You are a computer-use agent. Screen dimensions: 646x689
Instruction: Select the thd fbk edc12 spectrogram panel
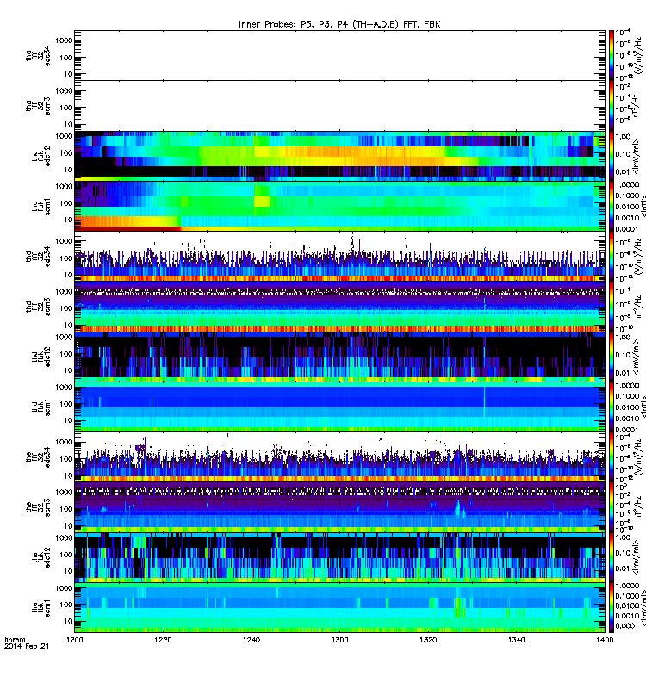pos(339,357)
